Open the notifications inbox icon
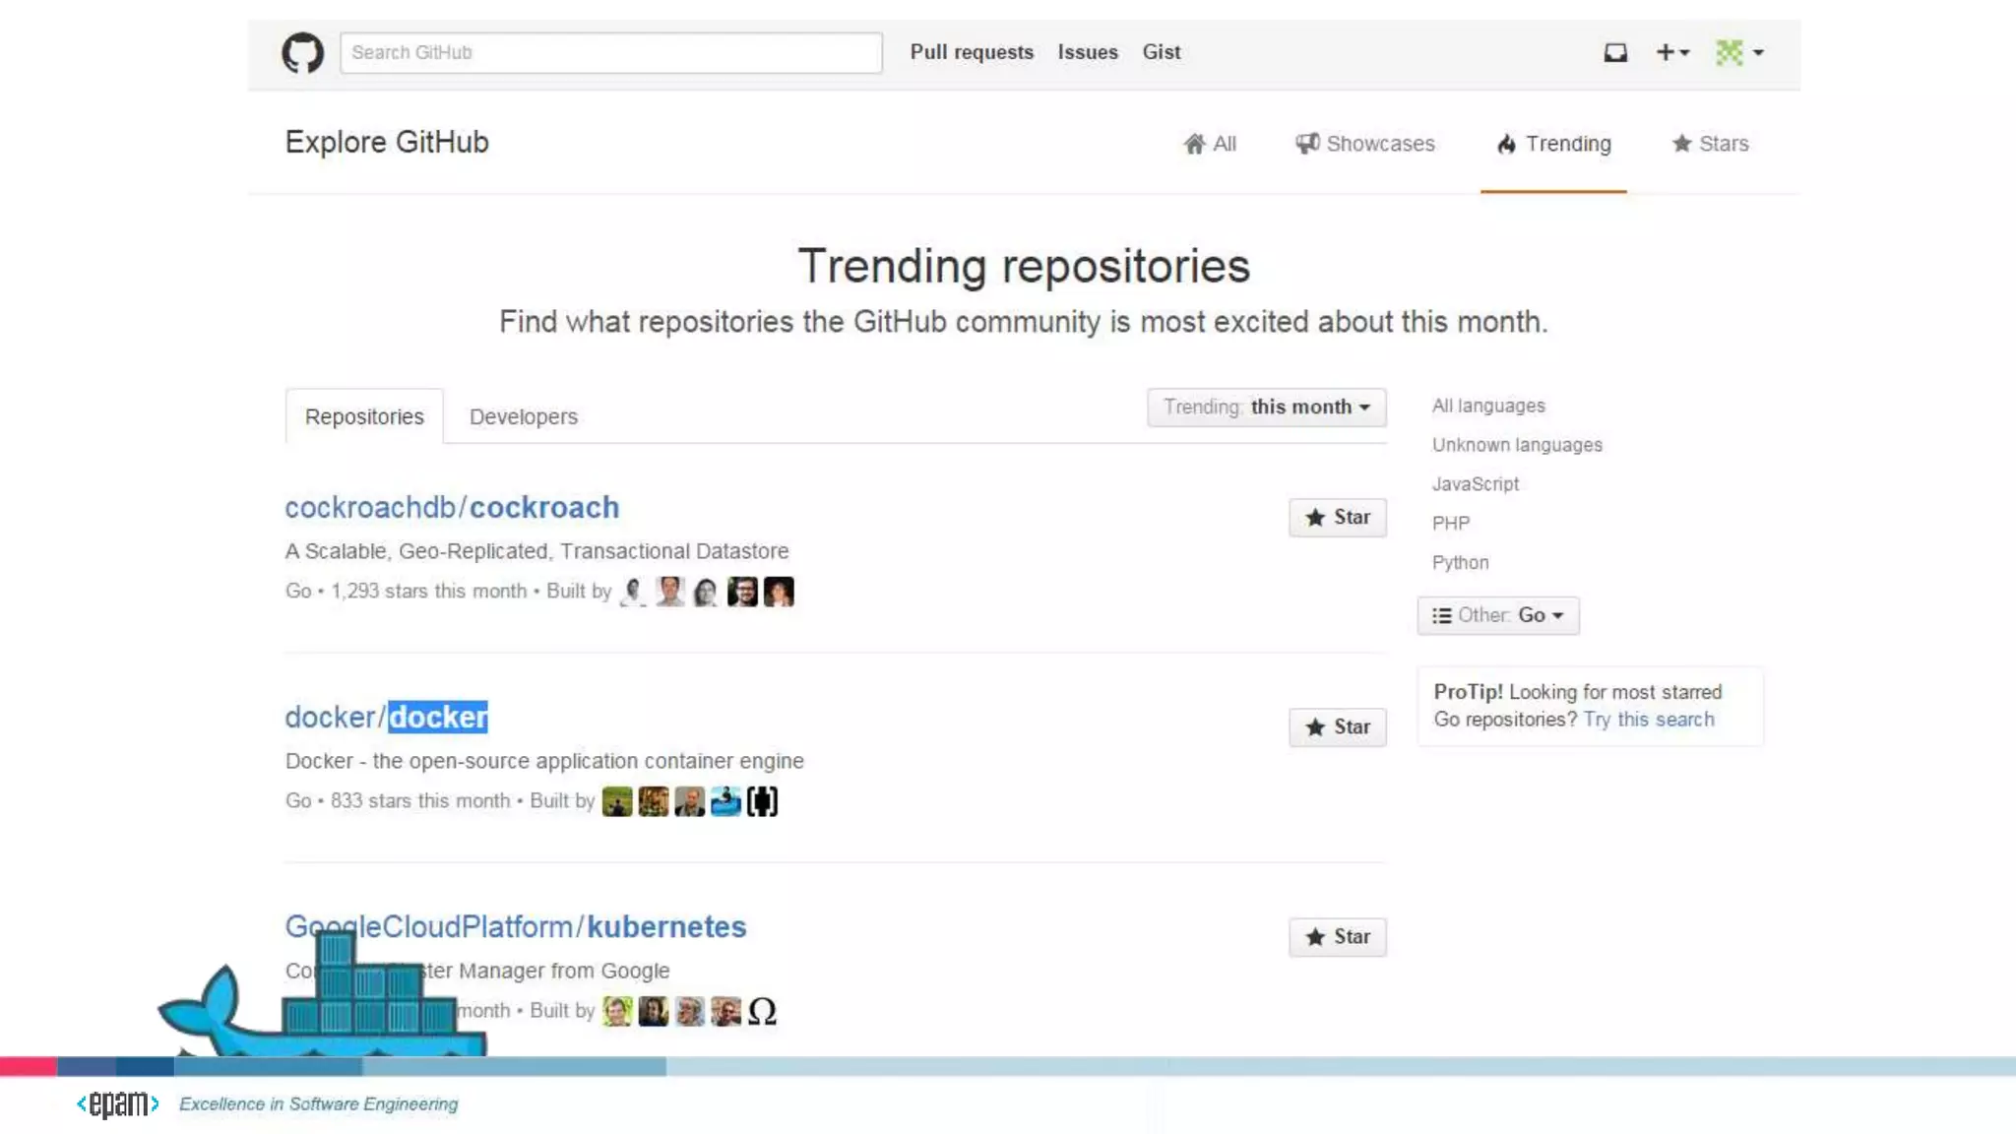This screenshot has width=2016, height=1134. pos(1615,52)
